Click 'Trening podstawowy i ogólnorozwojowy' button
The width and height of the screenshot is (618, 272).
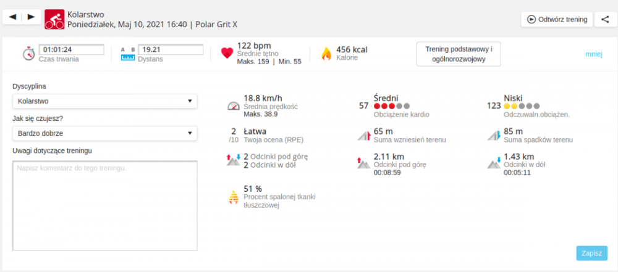pyautogui.click(x=458, y=54)
